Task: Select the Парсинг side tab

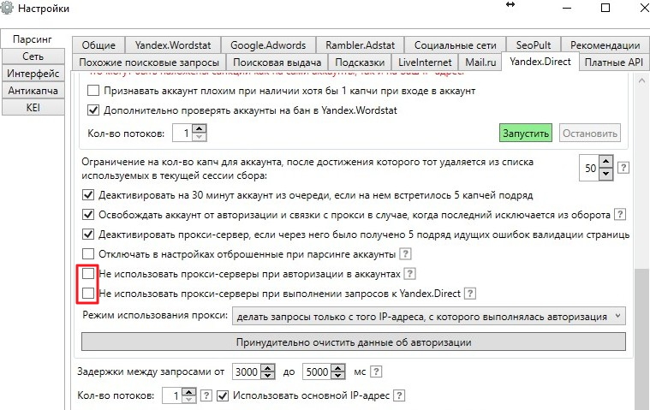Action: (33, 39)
